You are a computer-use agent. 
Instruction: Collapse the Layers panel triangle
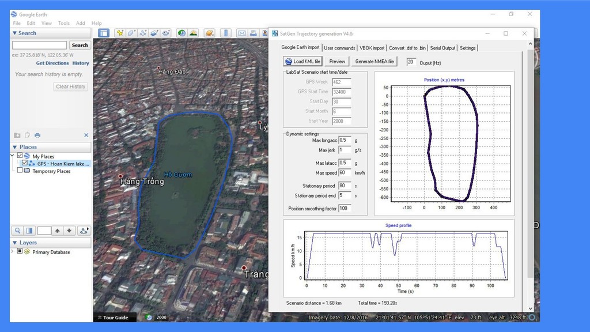point(14,243)
